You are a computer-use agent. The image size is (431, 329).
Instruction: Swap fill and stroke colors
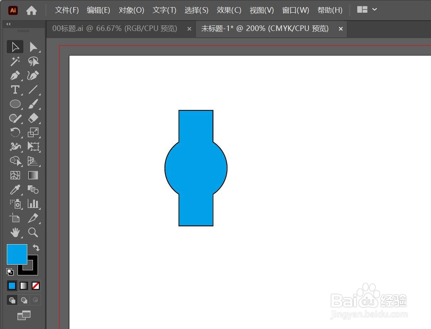36,248
